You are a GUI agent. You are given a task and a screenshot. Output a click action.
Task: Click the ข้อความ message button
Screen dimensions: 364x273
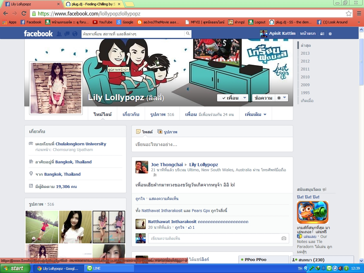pyautogui.click(x=264, y=98)
